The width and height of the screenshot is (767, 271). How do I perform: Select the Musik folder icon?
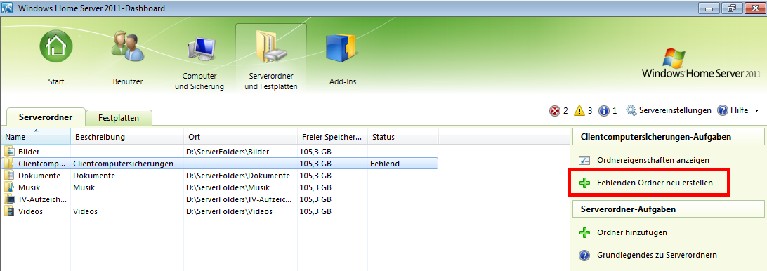pyautogui.click(x=9, y=187)
